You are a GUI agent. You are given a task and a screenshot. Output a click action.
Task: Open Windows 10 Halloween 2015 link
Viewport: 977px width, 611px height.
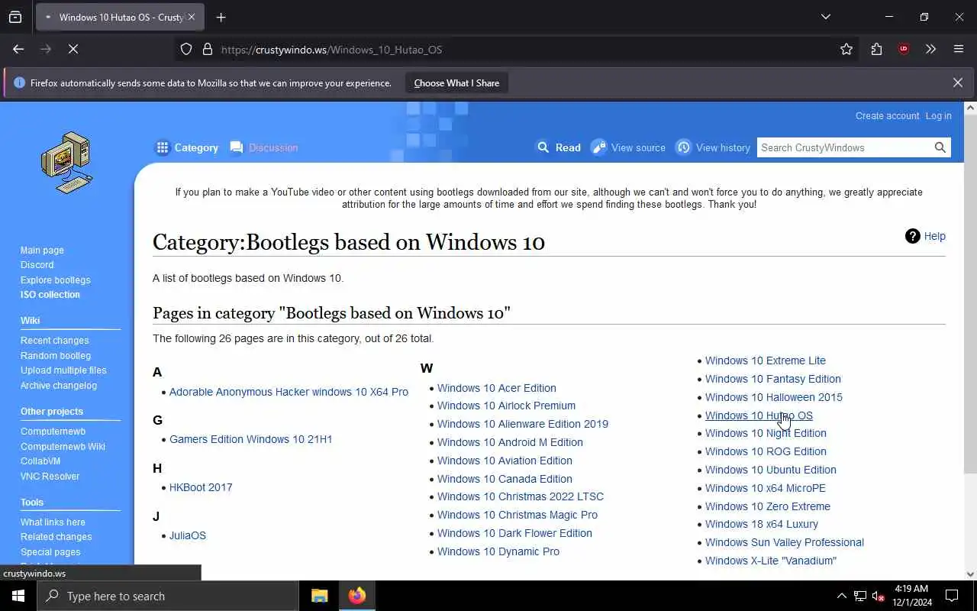(x=774, y=397)
